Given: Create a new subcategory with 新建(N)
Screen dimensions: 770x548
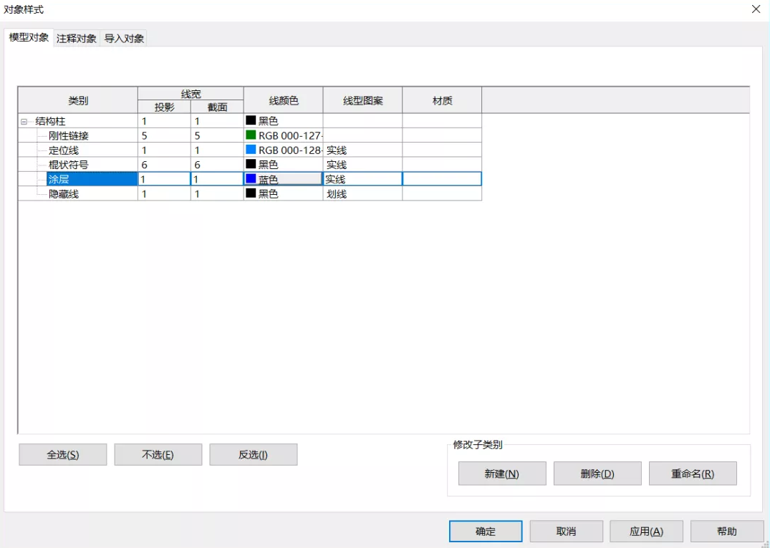Looking at the screenshot, I should 501,474.
